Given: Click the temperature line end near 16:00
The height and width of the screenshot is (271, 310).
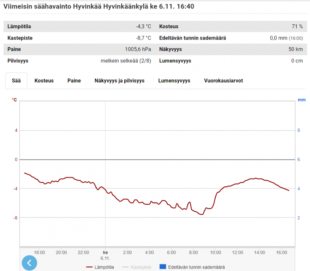Looking at the screenshot, I should (x=289, y=190).
